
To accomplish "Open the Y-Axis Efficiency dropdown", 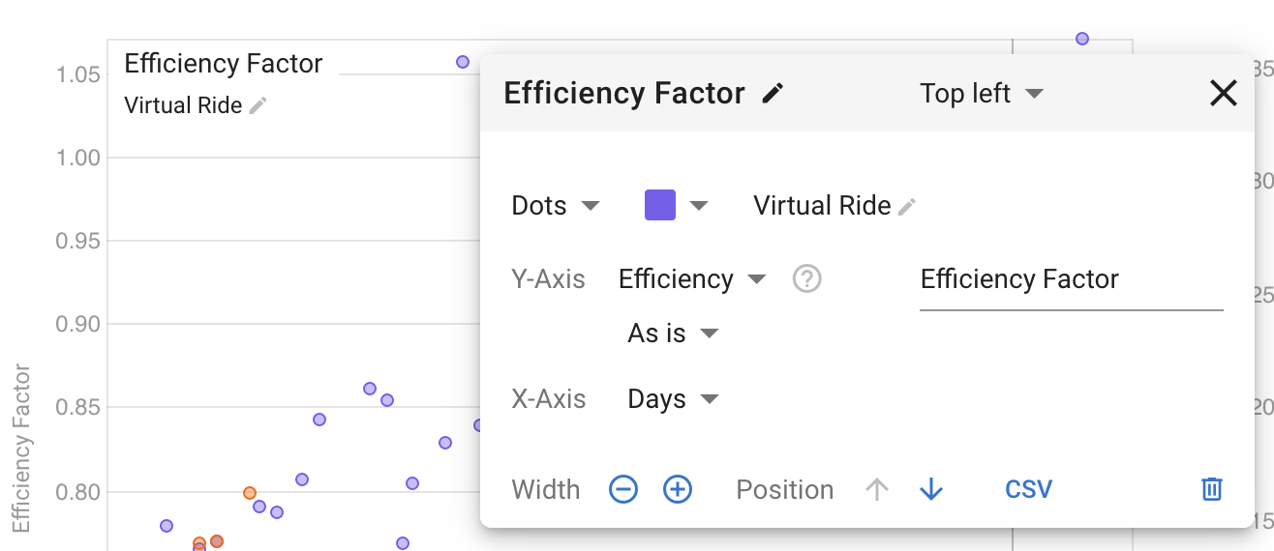I will [x=691, y=279].
